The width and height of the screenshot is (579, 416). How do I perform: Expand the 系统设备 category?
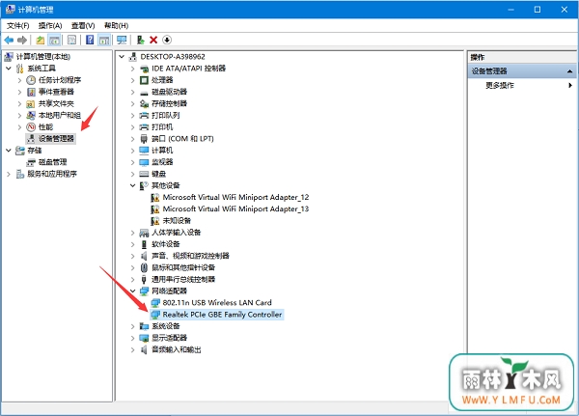tap(133, 326)
